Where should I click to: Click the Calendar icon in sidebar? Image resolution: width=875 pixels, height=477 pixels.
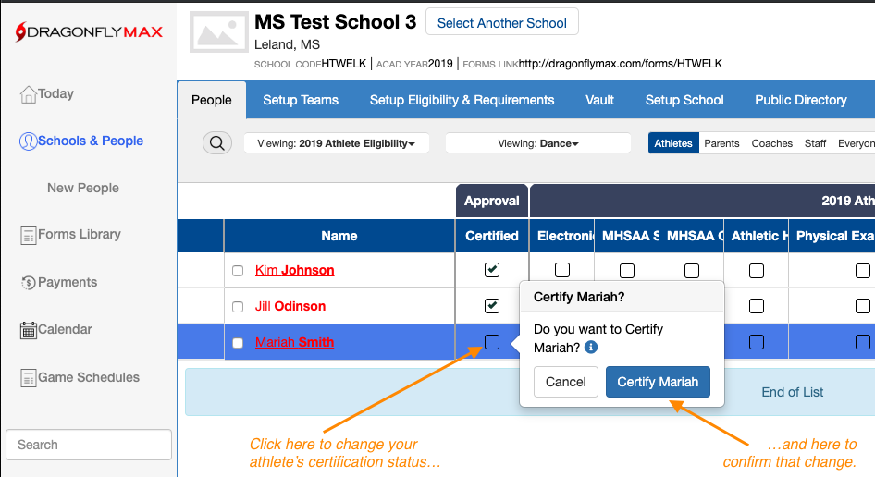28,330
